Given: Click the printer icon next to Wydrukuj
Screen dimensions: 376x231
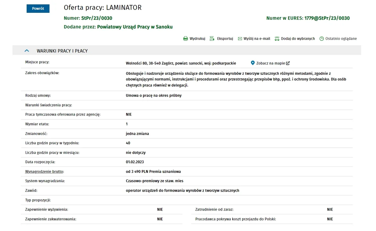Looking at the screenshot, I should (185, 38).
